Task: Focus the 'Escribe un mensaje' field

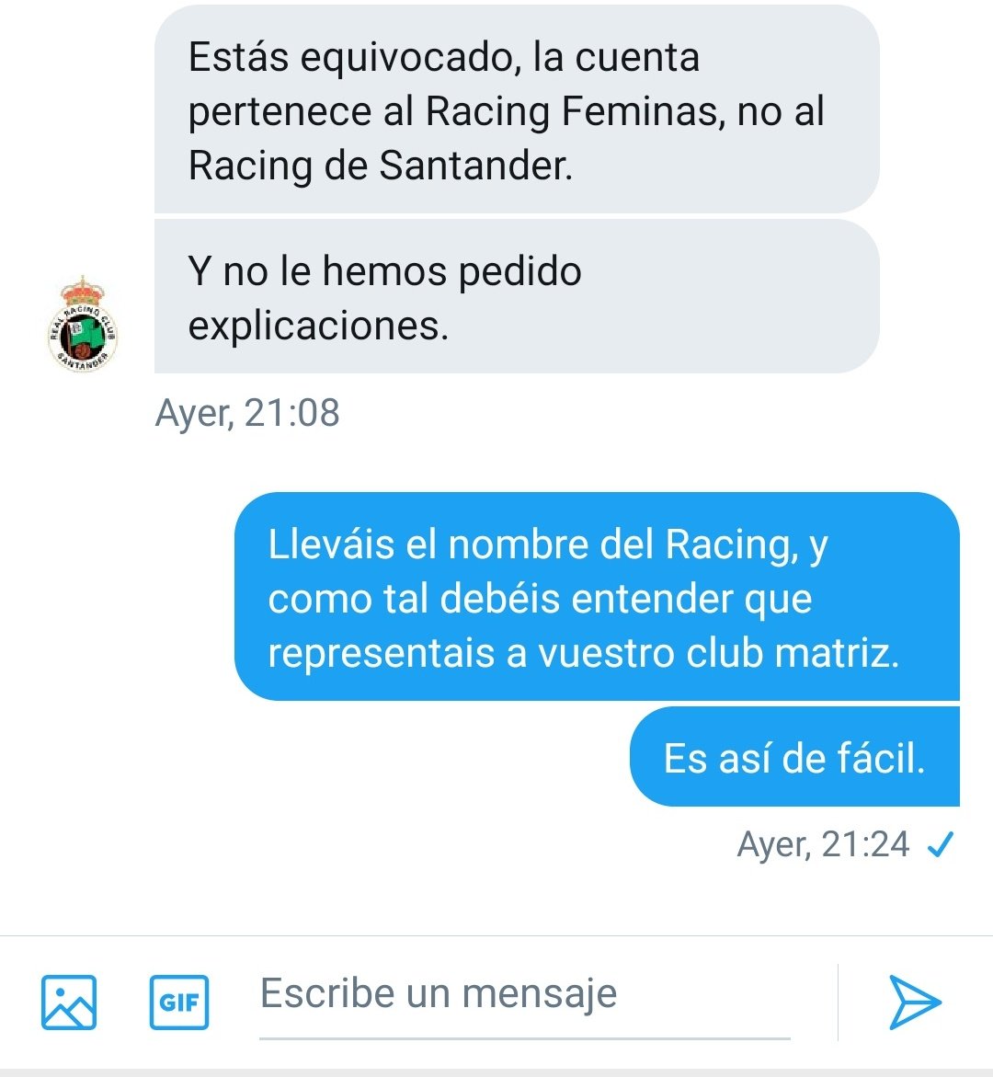Action: click(525, 994)
